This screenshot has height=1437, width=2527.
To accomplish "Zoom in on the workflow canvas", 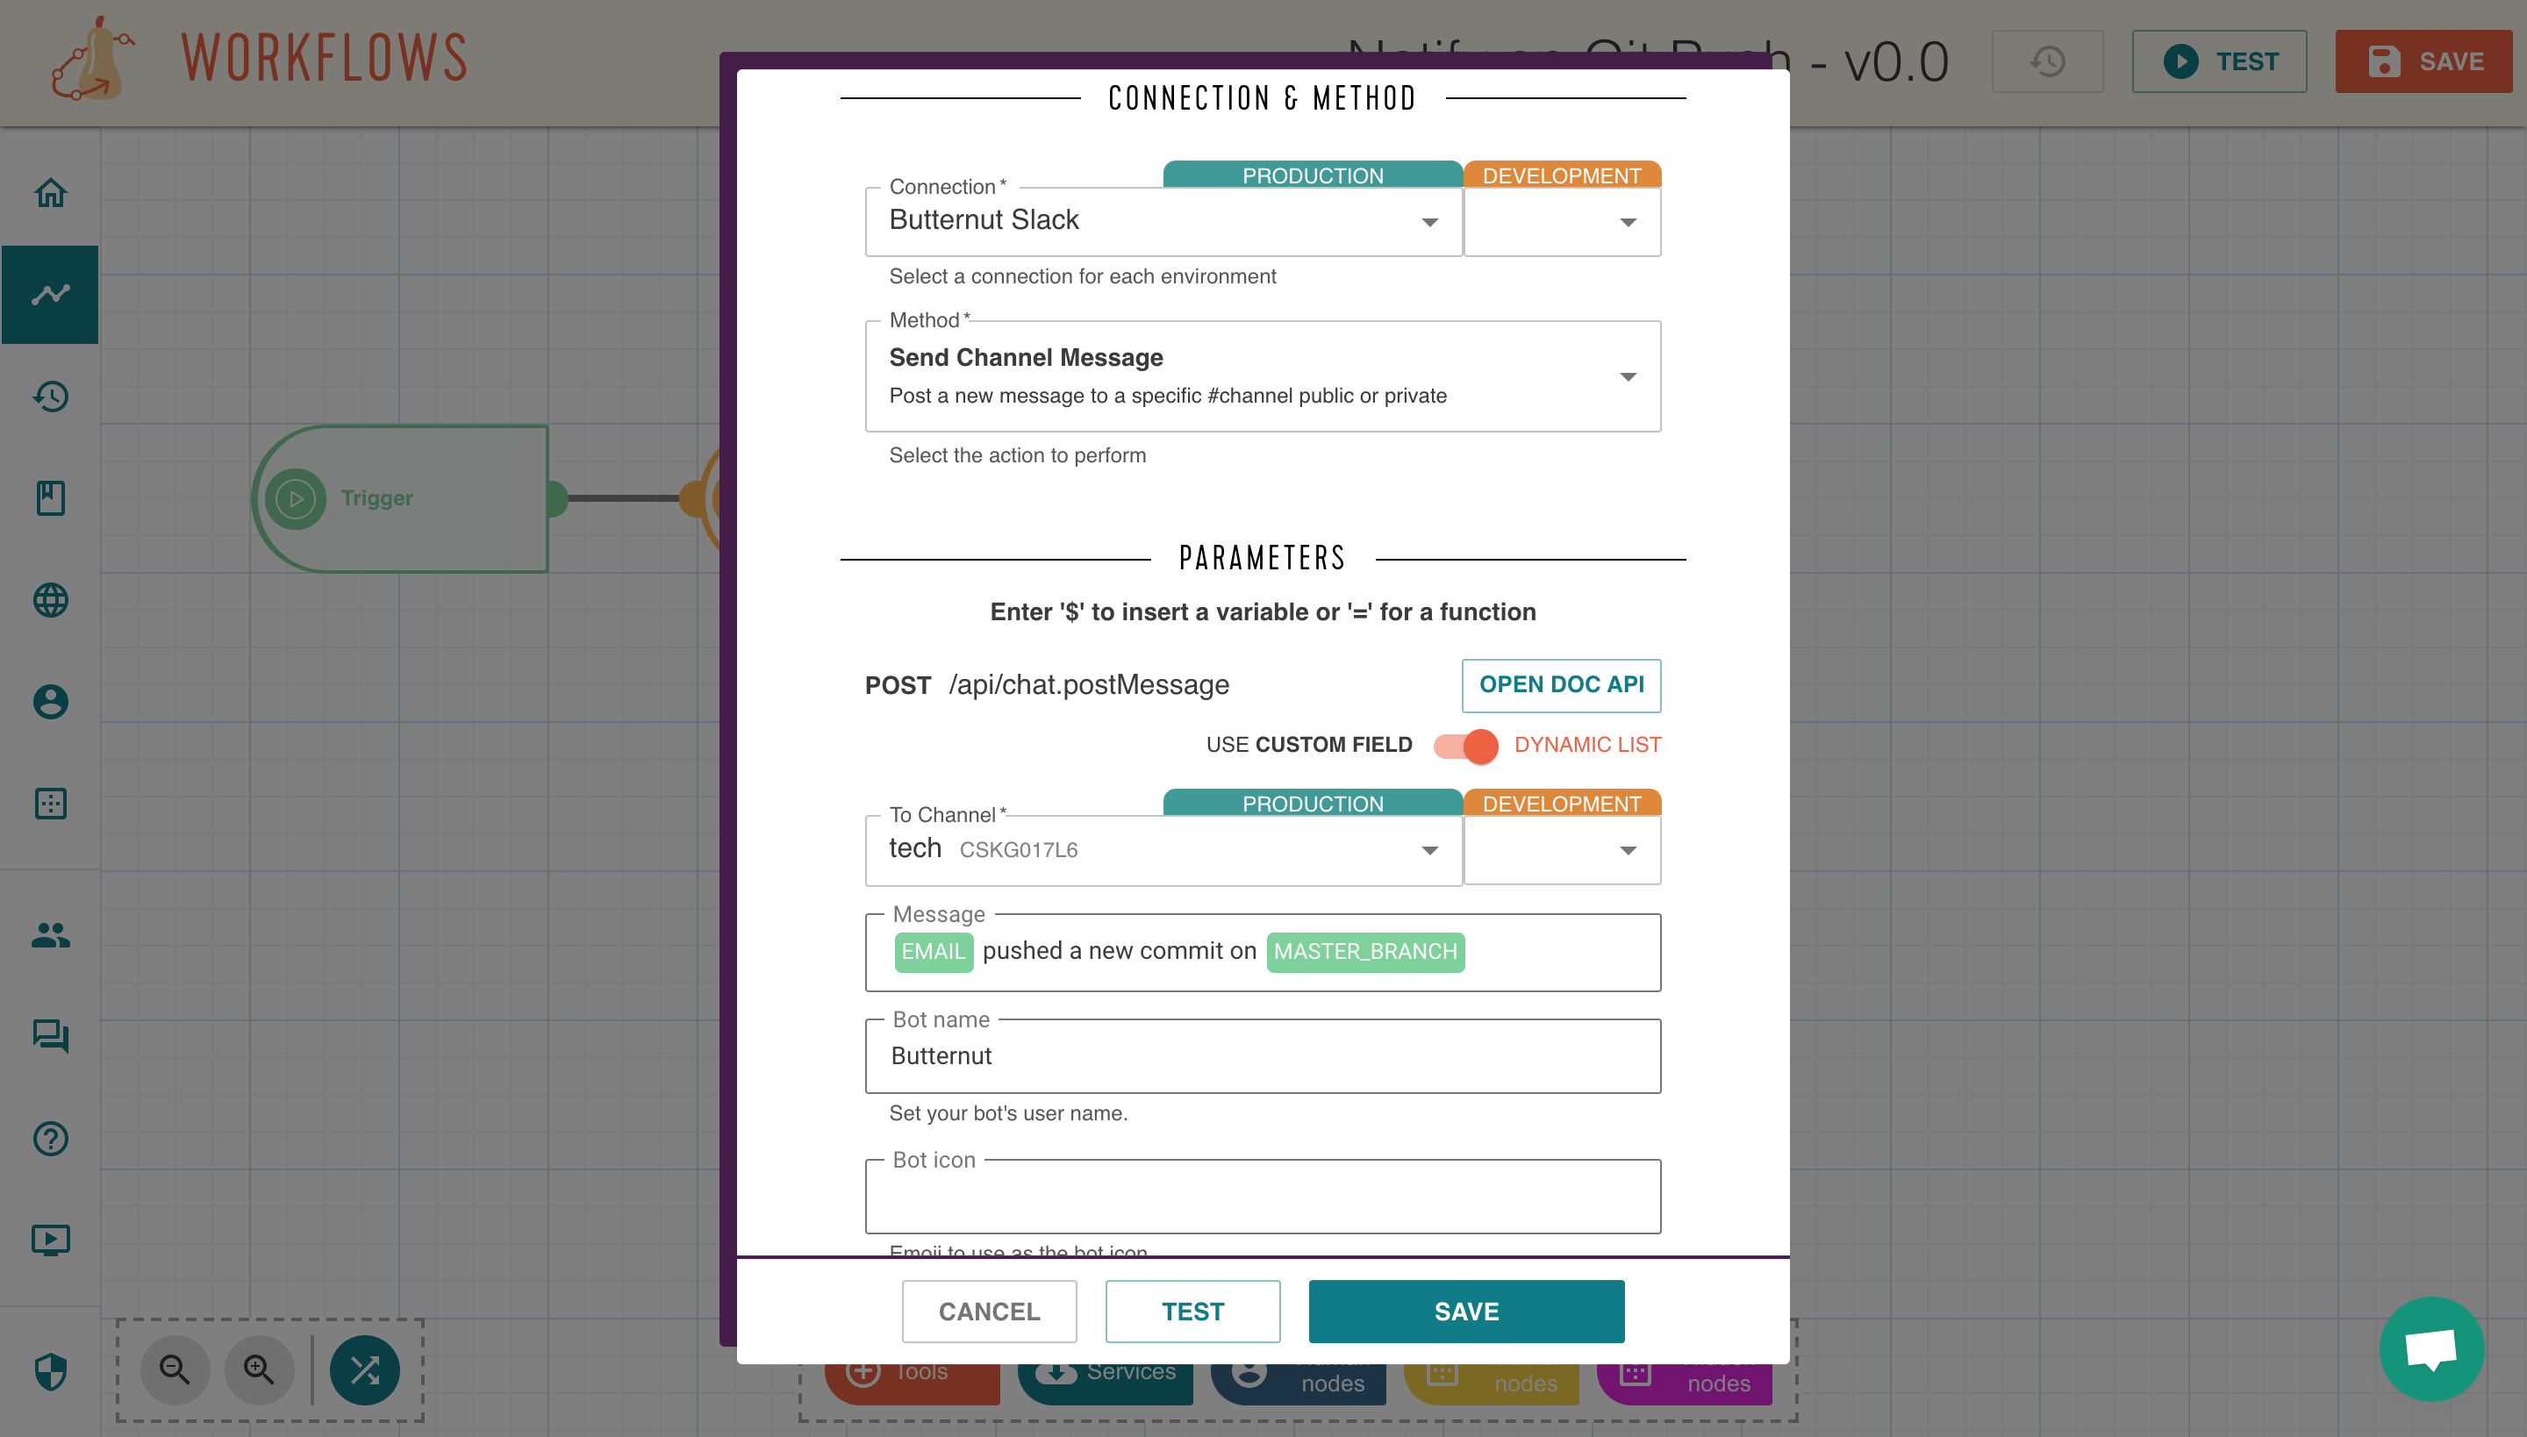I will click(x=260, y=1370).
